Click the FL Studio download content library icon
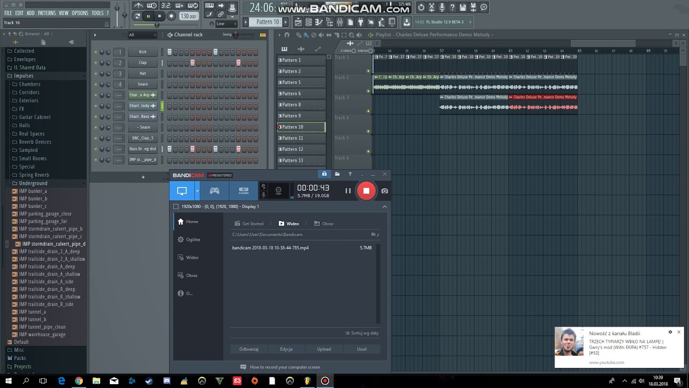This screenshot has height=388, width=689. (x=406, y=22)
